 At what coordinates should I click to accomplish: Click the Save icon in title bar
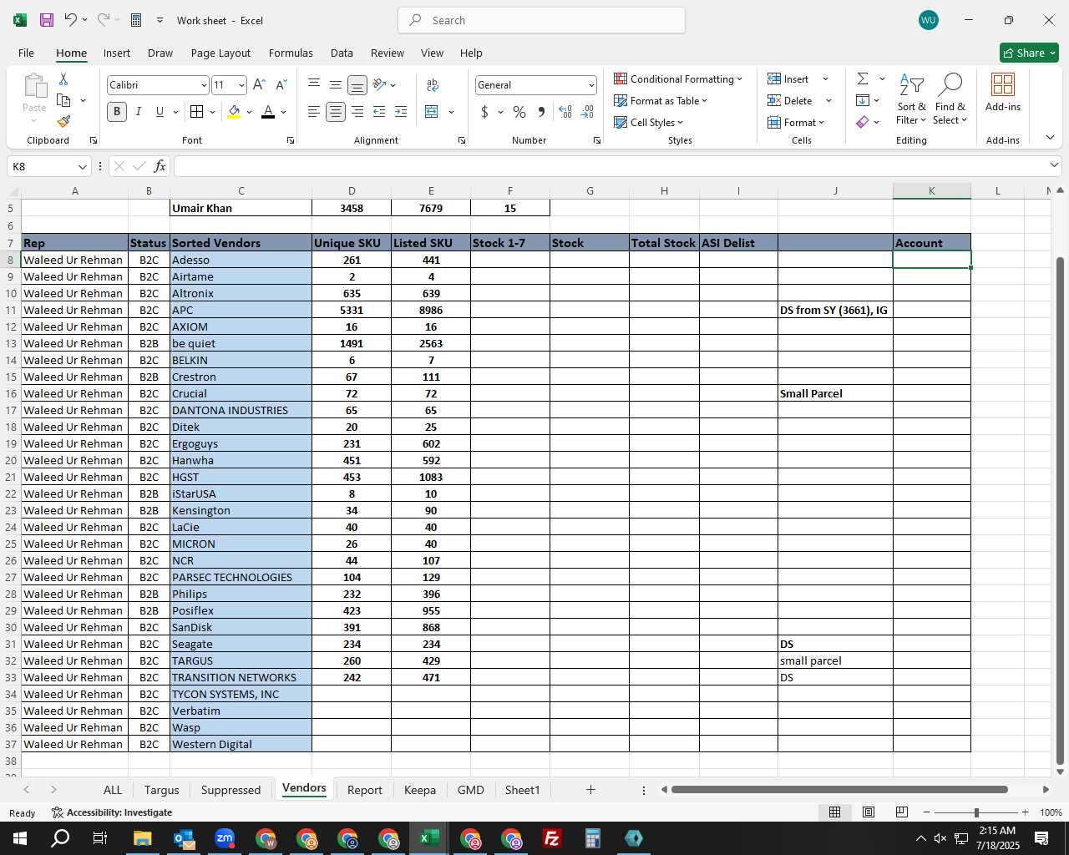47,20
